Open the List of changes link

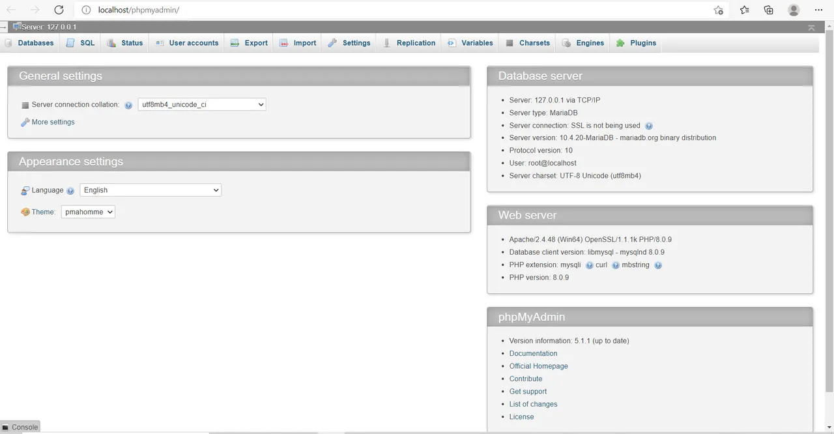[x=533, y=405]
